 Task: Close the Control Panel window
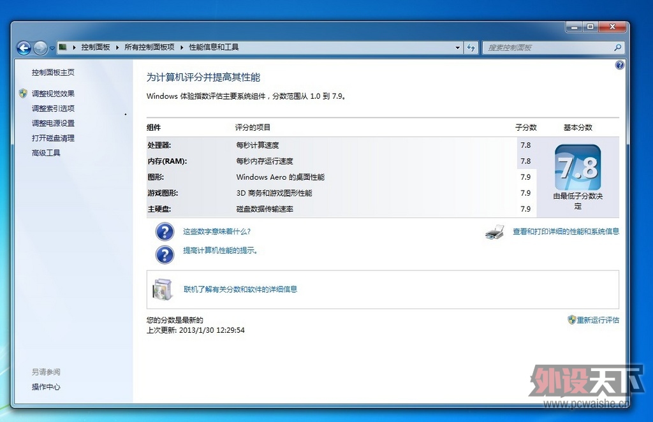point(612,27)
